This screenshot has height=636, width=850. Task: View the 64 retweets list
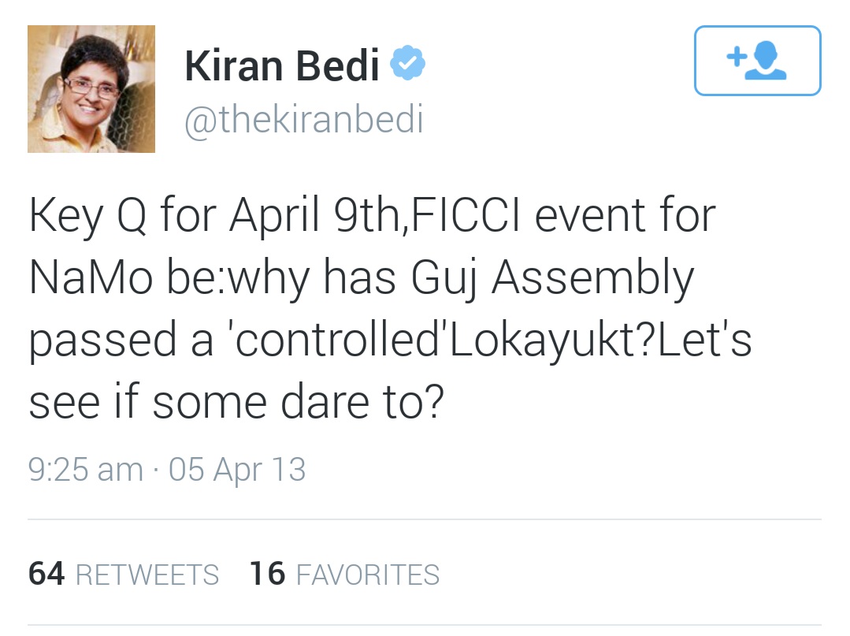click(124, 574)
